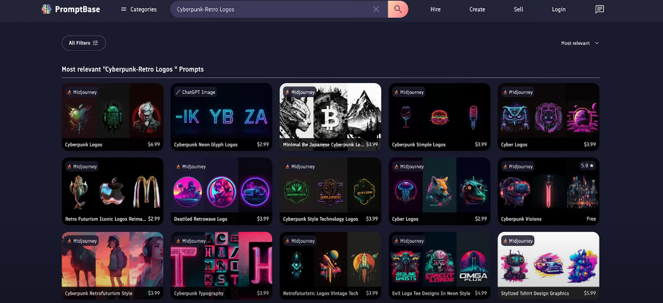Open the Cyberpunk Logos $6.99 card

112,117
